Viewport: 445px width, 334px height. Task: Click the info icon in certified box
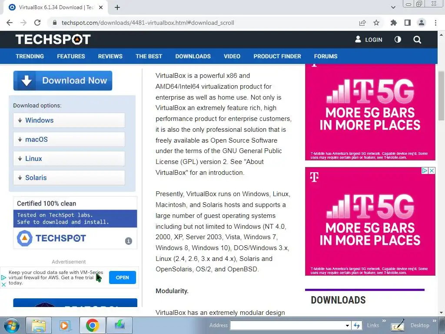[129, 241]
